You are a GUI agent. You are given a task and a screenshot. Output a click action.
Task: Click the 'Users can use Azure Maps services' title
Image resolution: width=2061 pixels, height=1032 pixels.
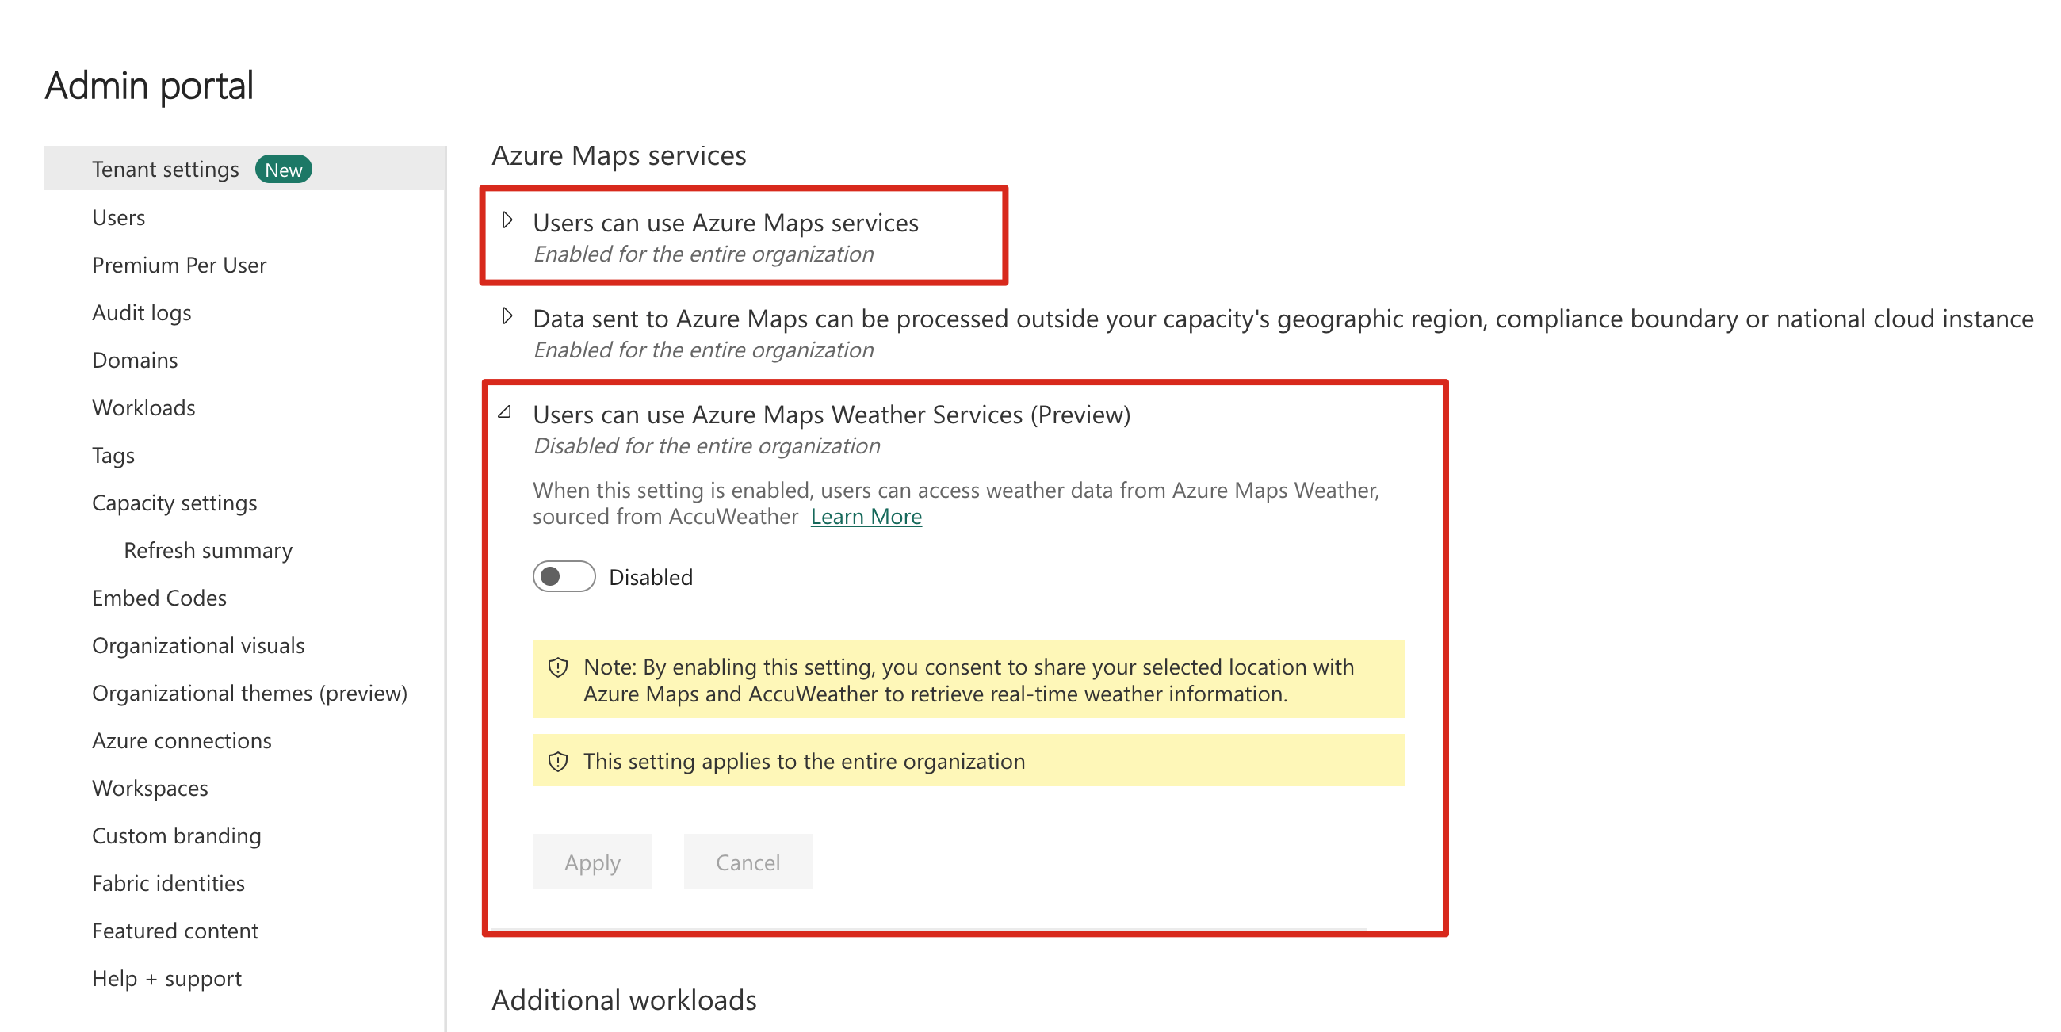point(725,224)
